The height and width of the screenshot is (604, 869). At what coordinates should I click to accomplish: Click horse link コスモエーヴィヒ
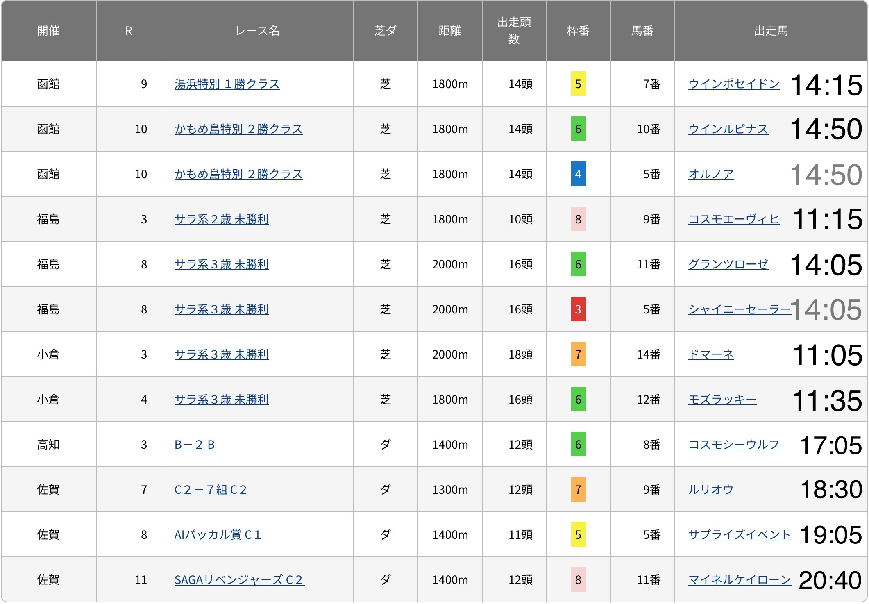pyautogui.click(x=733, y=219)
